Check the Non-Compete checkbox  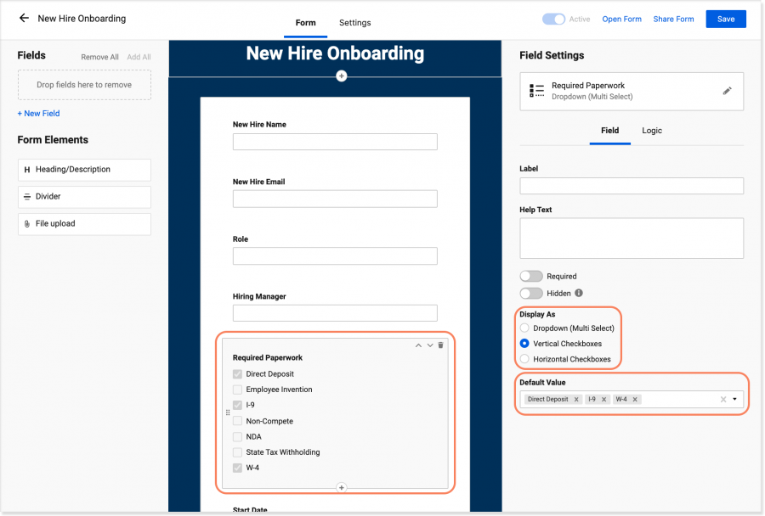point(237,420)
